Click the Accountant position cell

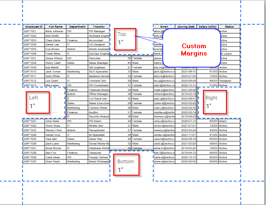(99, 40)
